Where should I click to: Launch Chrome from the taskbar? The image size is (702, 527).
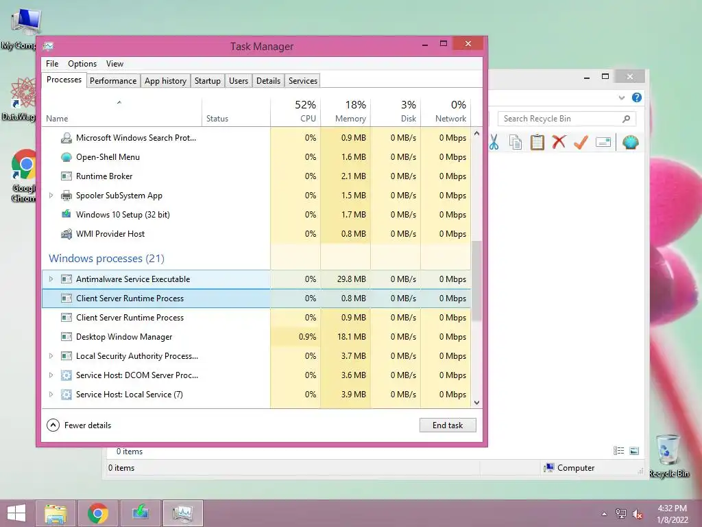click(97, 513)
